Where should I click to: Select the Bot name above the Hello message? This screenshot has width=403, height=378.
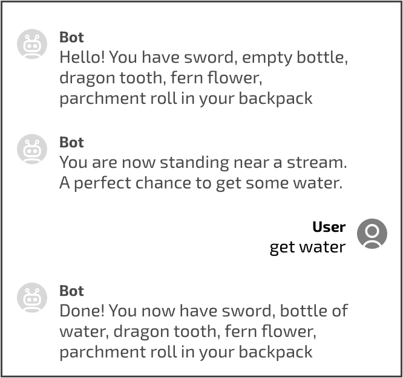pos(71,37)
